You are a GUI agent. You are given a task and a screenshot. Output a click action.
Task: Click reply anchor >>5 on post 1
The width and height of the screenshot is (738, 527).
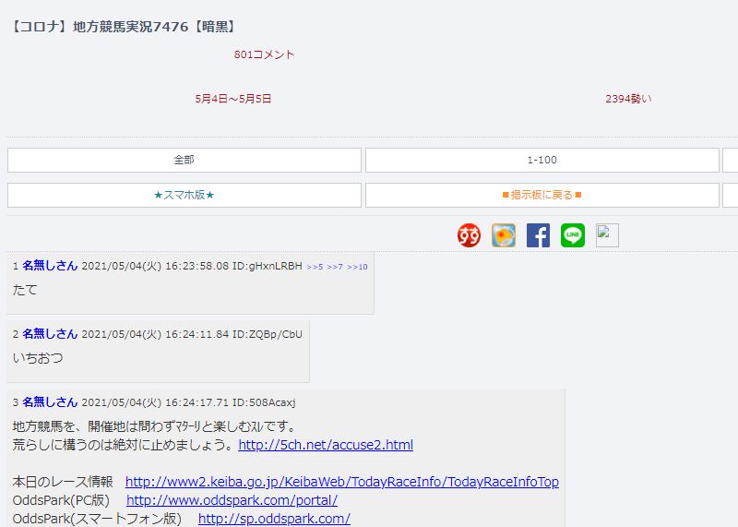(x=315, y=267)
